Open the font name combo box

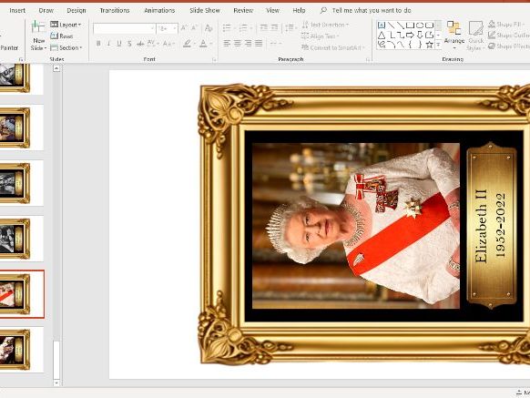(x=124, y=29)
